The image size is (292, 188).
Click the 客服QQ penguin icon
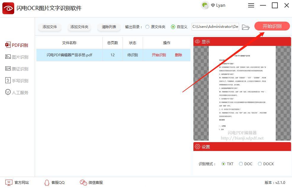tap(47, 183)
